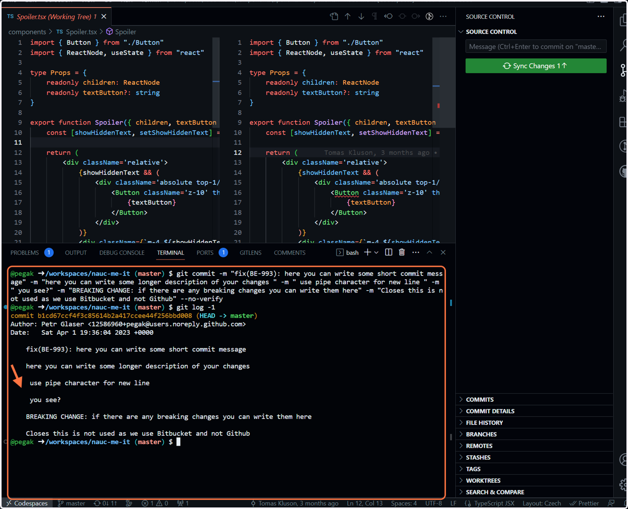Image resolution: width=628 pixels, height=509 pixels.
Task: Close the bottom panel with X
Action: click(443, 253)
